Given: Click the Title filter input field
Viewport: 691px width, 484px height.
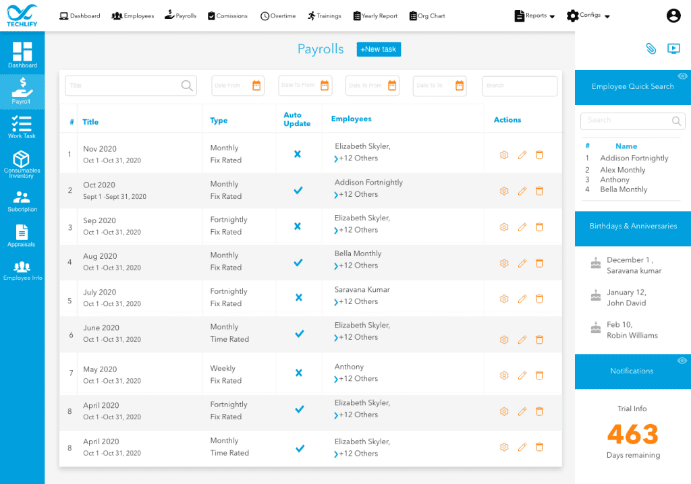Looking at the screenshot, I should tap(130, 86).
